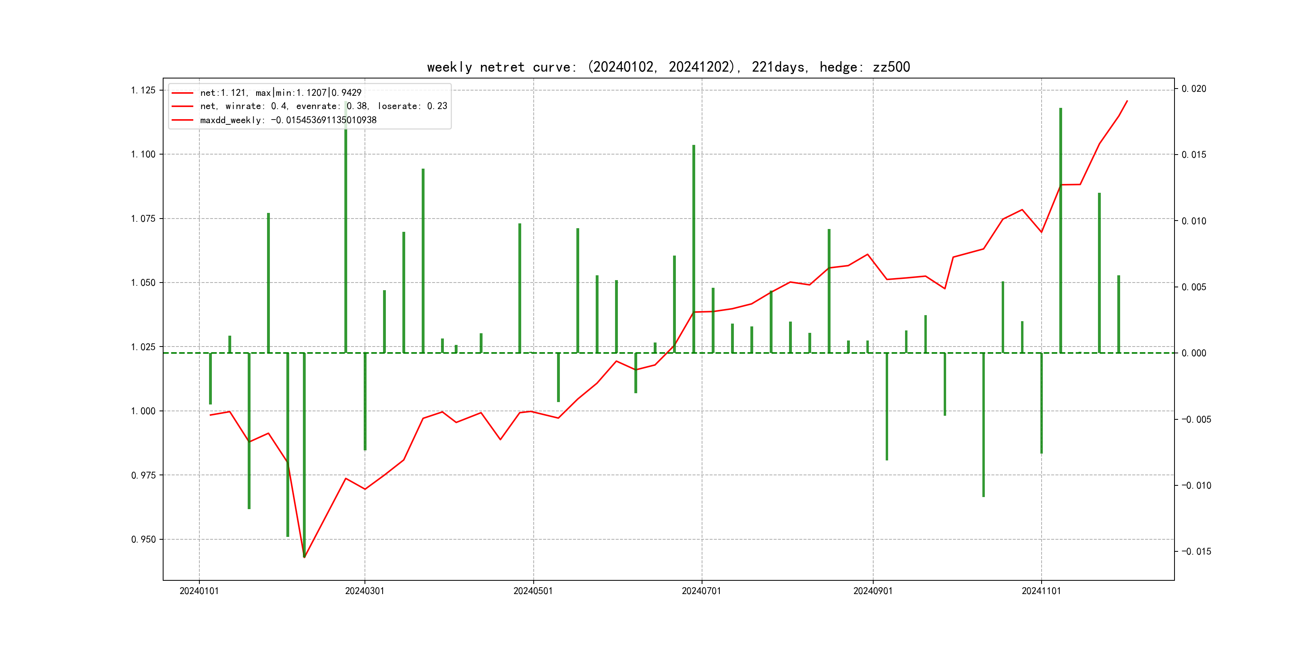Viewport: 1305px width, 652px height.
Task: Click the red line swatch beside net:1.121 legend entry
Action: (x=182, y=93)
